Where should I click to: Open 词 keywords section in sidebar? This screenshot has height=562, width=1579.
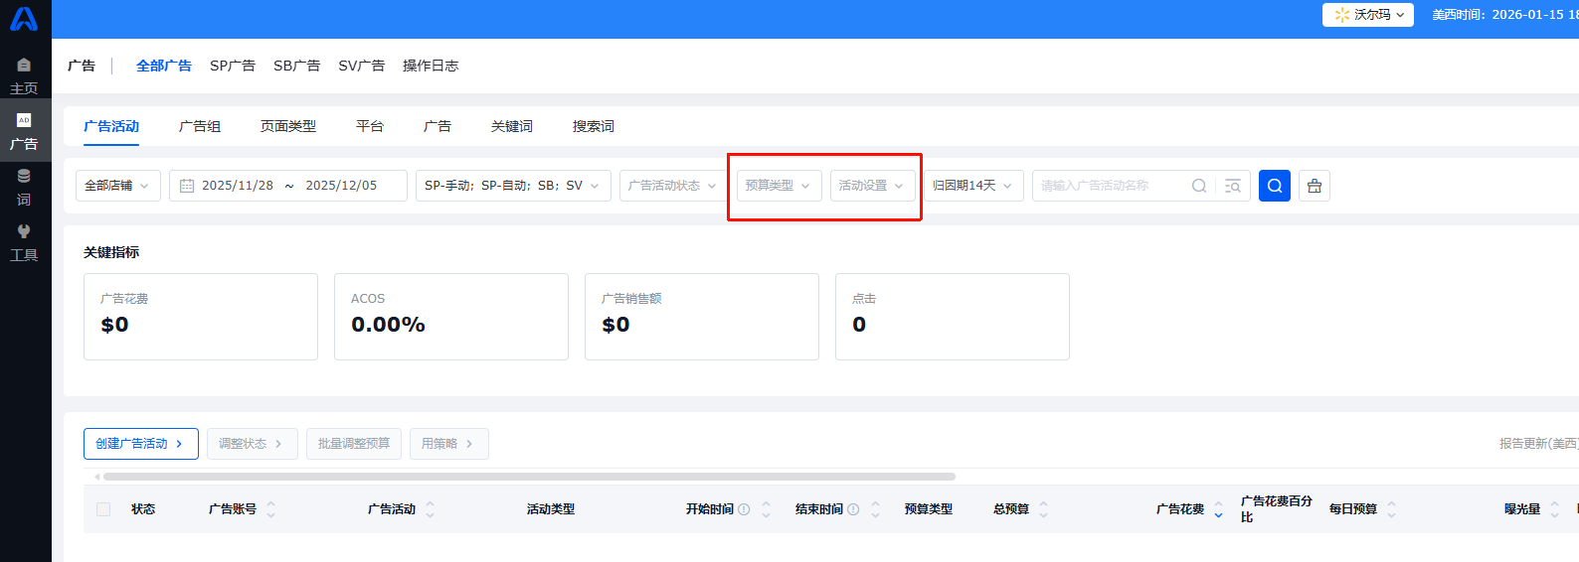[x=24, y=187]
